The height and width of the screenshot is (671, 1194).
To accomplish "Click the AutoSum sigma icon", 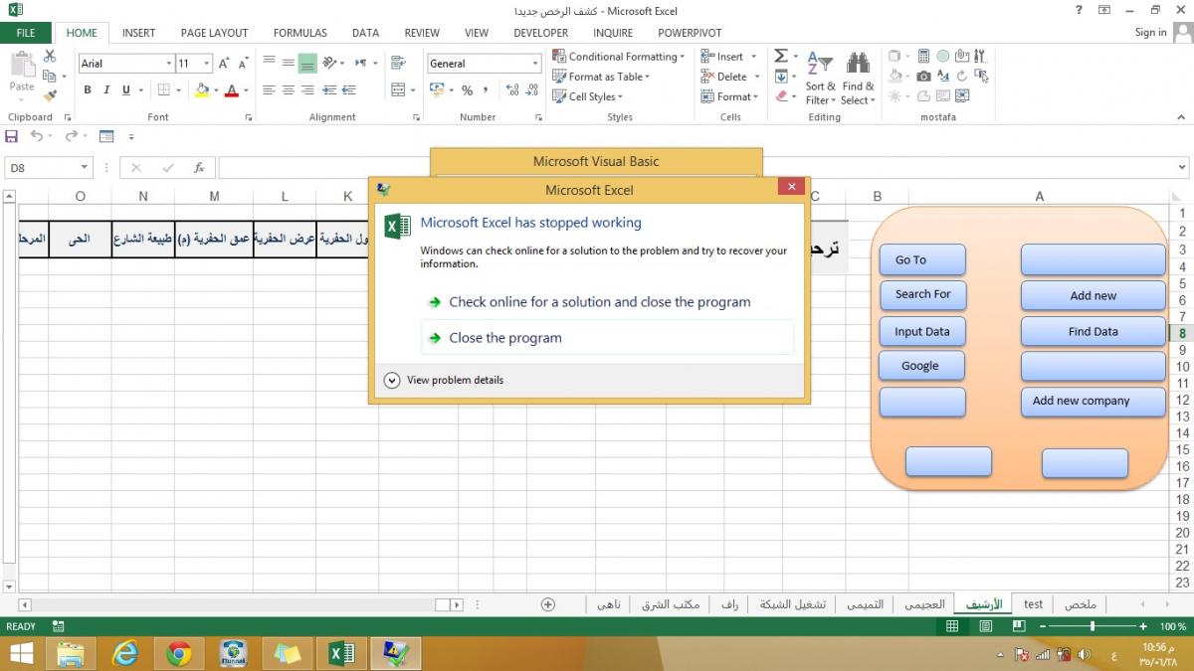I will (781, 57).
